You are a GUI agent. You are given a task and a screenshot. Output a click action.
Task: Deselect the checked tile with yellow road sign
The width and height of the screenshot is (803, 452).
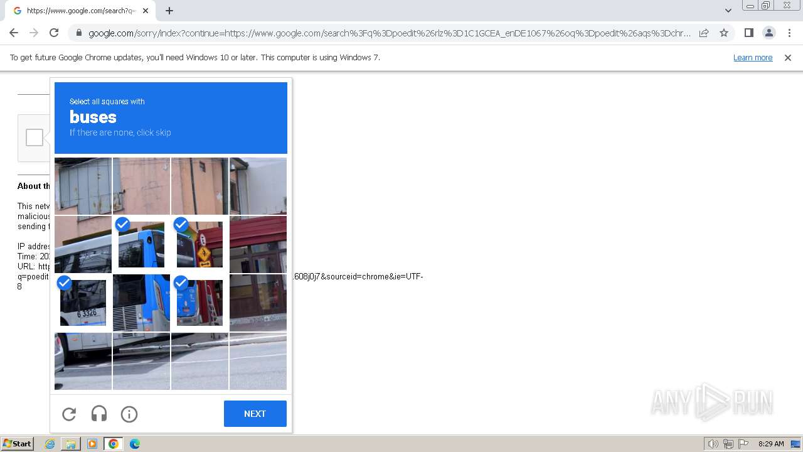[199, 244]
